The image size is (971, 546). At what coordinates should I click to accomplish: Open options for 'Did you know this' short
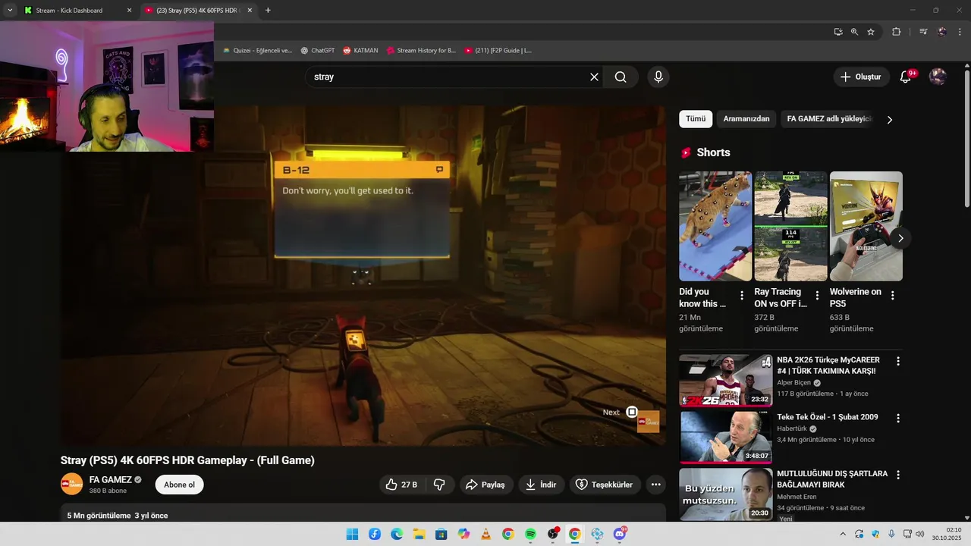pos(742,296)
